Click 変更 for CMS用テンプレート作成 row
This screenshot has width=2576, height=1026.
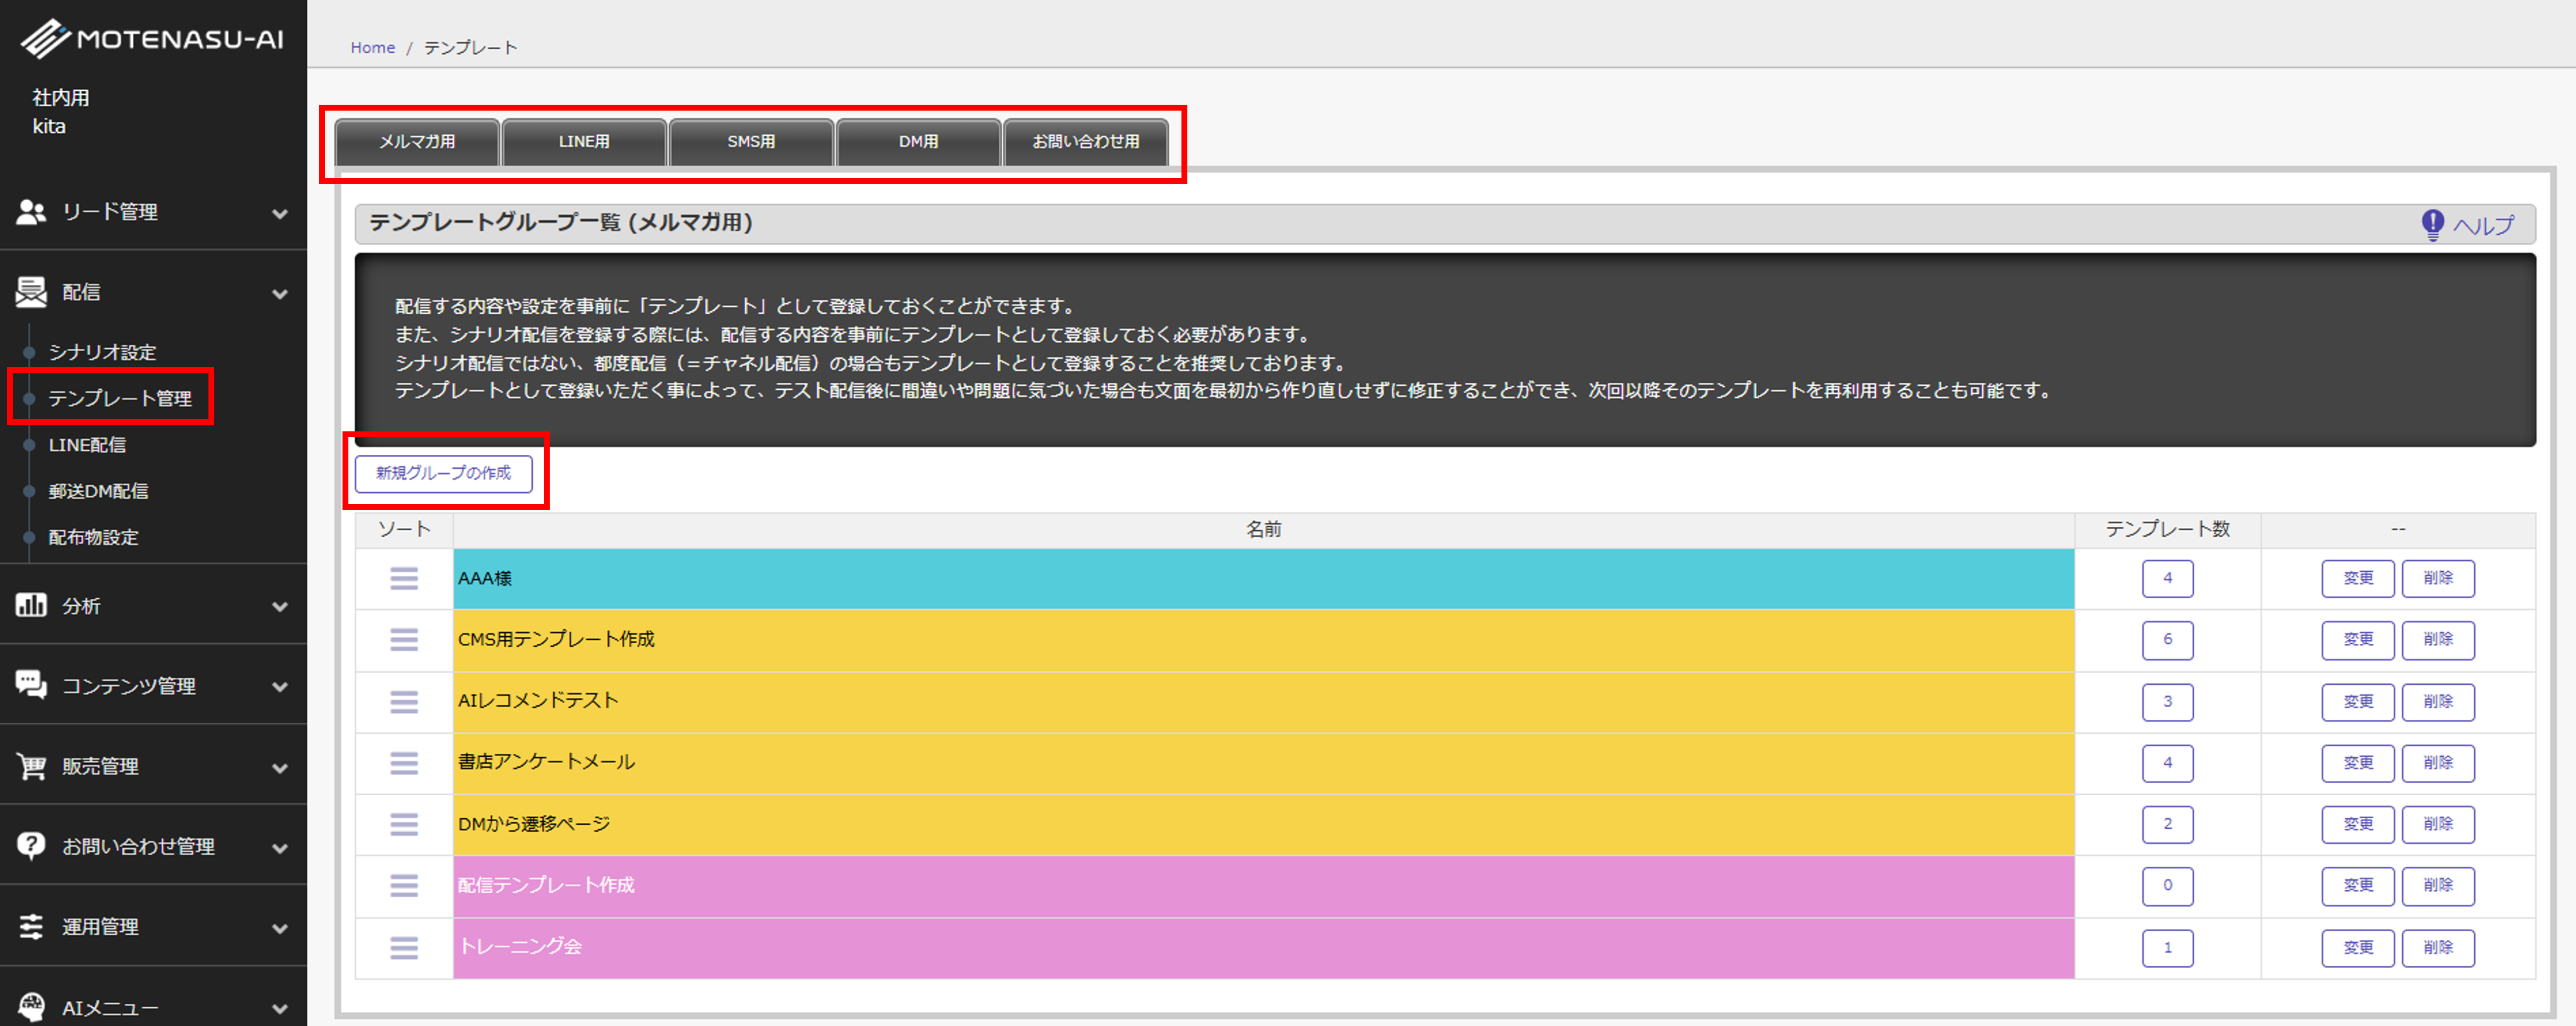[2357, 639]
